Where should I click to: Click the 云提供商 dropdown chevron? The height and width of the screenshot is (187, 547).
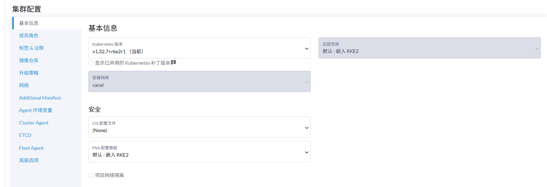[537, 49]
